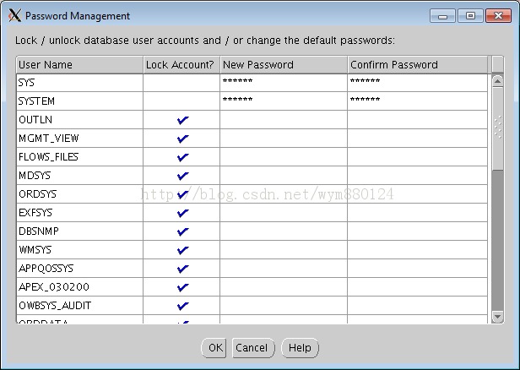
Task: Uncheck the DBSNMP account lock
Action: tap(182, 231)
